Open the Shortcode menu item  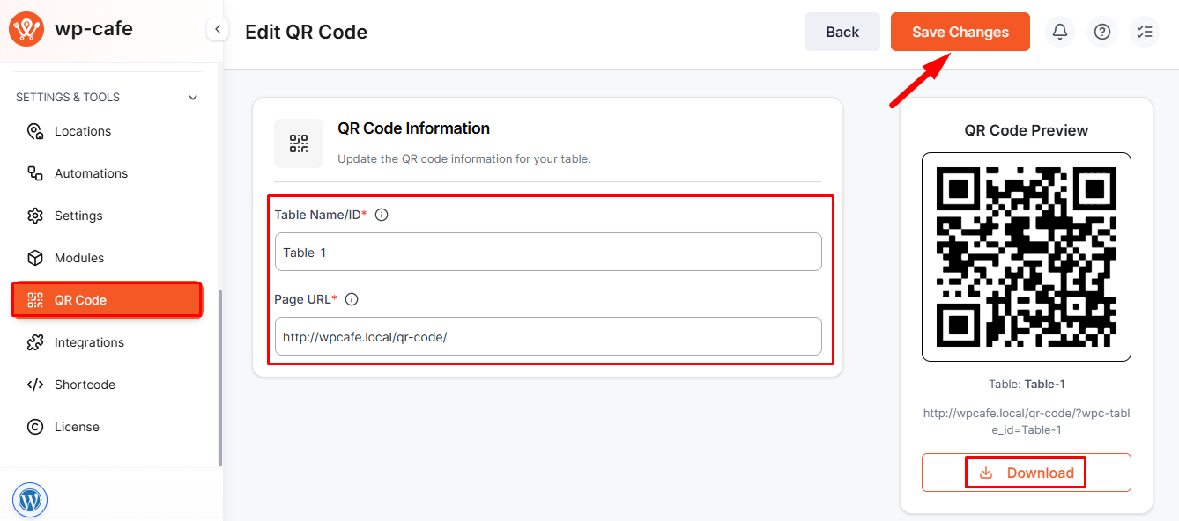[85, 385]
